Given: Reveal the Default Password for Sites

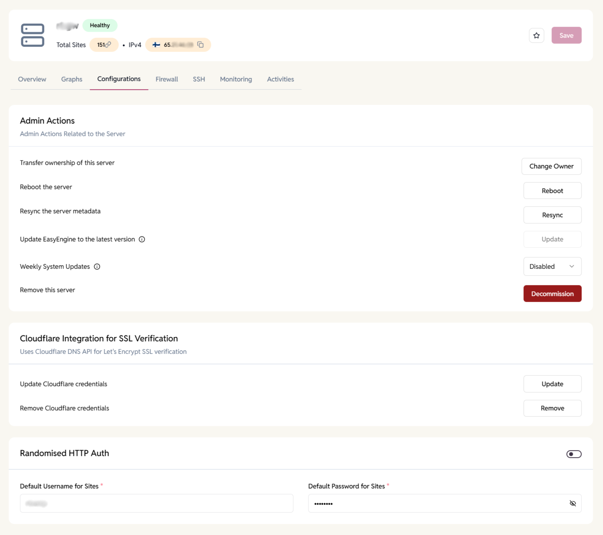Looking at the screenshot, I should (x=573, y=503).
